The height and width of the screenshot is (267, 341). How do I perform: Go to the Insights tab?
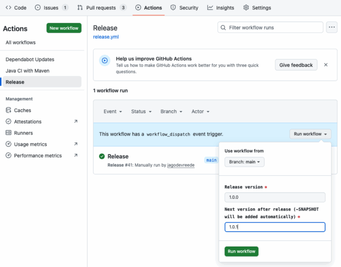coord(220,8)
